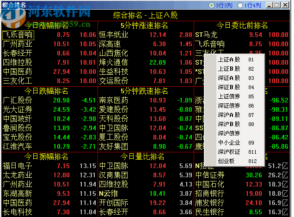This screenshot has width=294, height=217.
Task: Open 恒丰纸业 stock row
Action: point(146,35)
